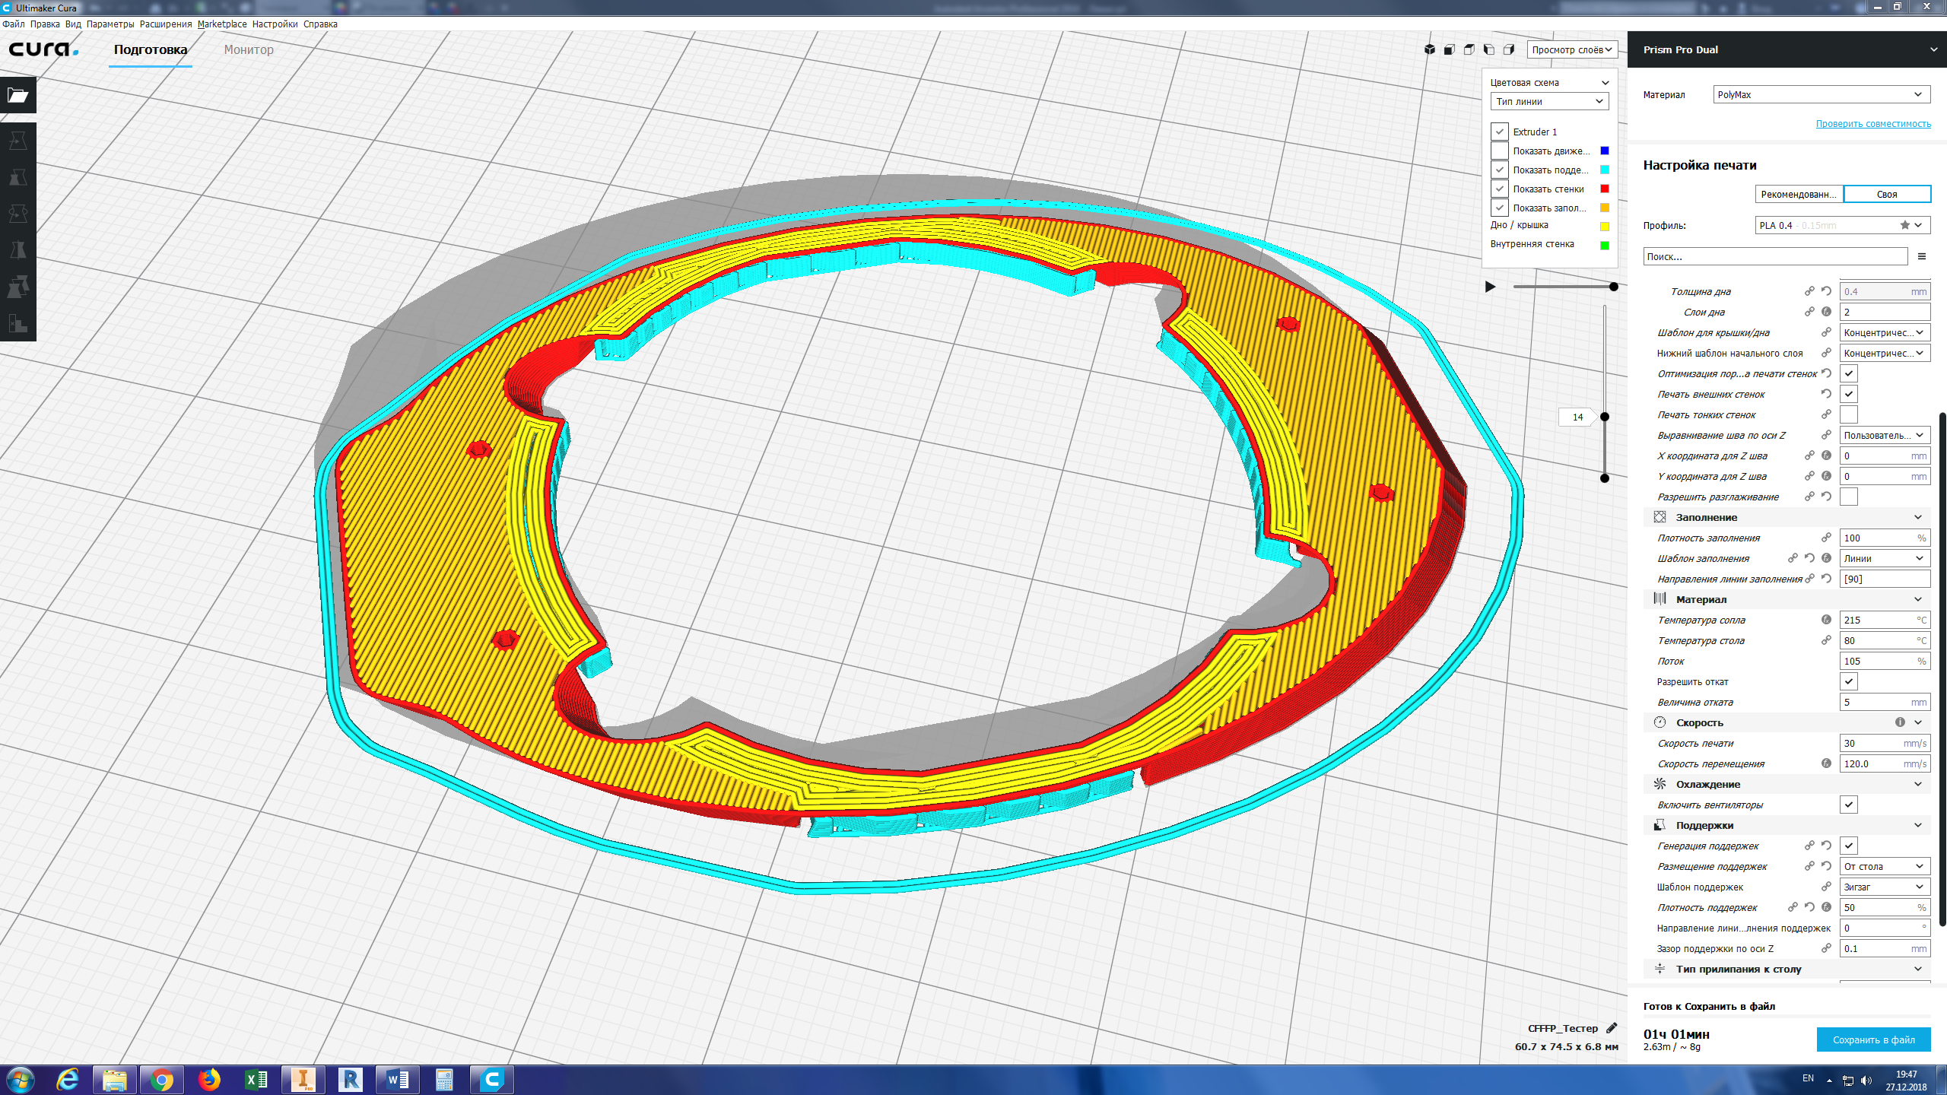Click the blue Save to file button
Viewport: 1947px width, 1095px height.
click(x=1873, y=1039)
